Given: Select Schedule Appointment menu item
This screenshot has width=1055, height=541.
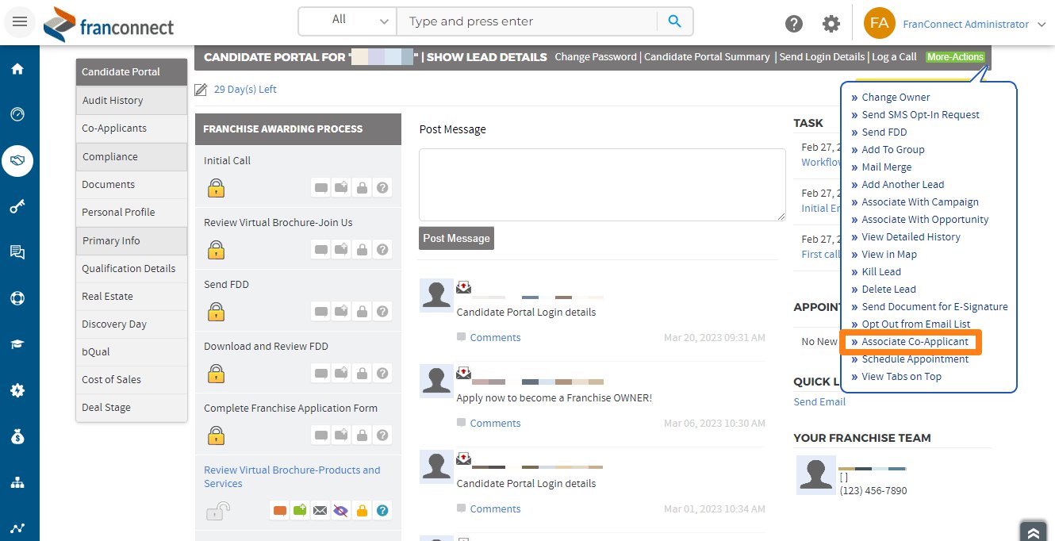Looking at the screenshot, I should point(915,359).
